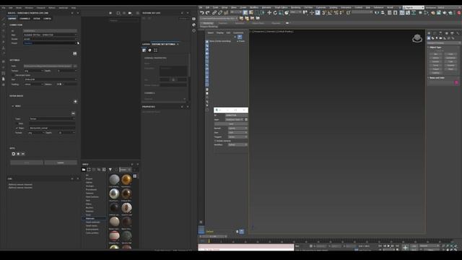
Task: Click the Undo arrow in 3ds Max toolbar
Action: point(202,13)
